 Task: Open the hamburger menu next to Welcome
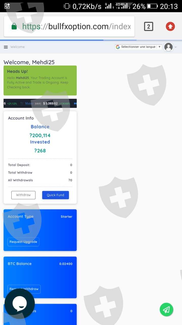pyautogui.click(x=6, y=47)
